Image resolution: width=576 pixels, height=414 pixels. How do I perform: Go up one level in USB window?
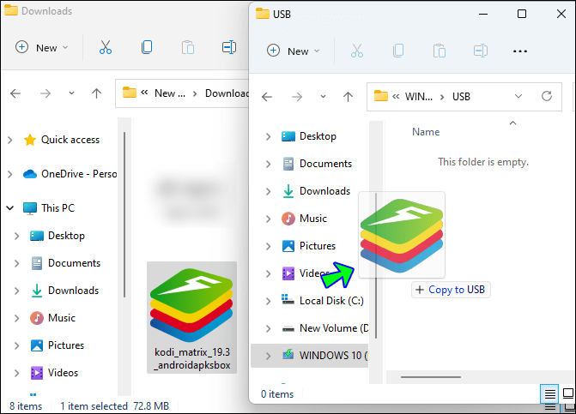(348, 97)
